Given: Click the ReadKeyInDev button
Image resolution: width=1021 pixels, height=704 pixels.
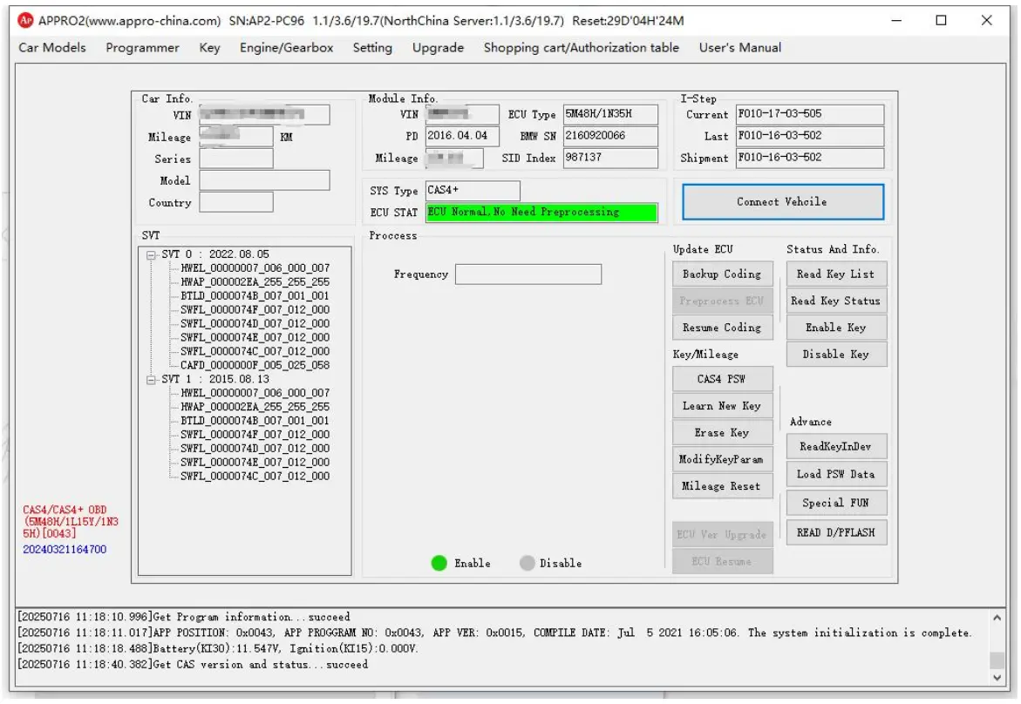Looking at the screenshot, I should [x=836, y=446].
